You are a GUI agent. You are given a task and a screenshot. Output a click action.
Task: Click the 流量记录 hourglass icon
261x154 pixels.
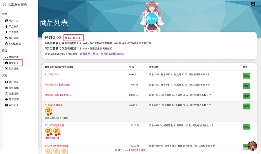[x=6, y=93]
